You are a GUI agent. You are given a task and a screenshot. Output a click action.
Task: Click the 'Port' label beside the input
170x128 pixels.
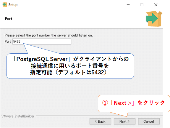pos(8,41)
